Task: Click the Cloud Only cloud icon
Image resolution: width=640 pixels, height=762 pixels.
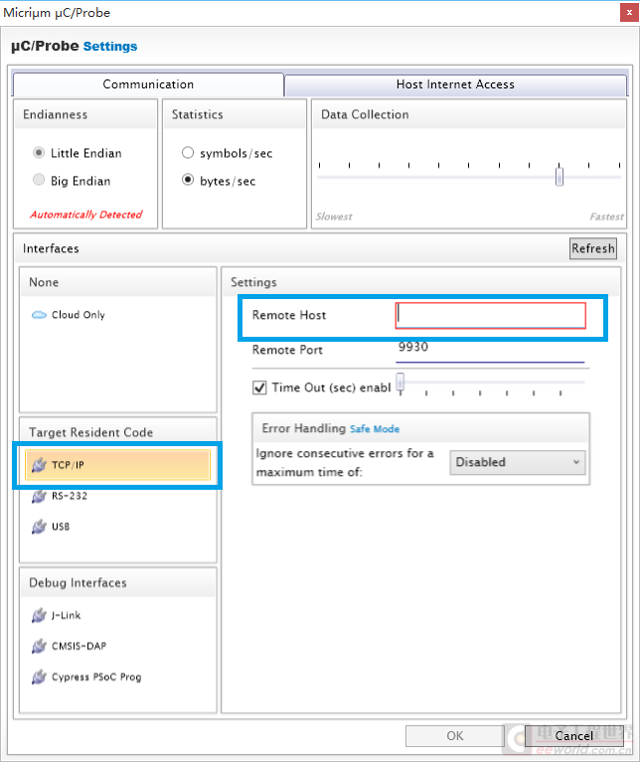Action: tap(39, 315)
